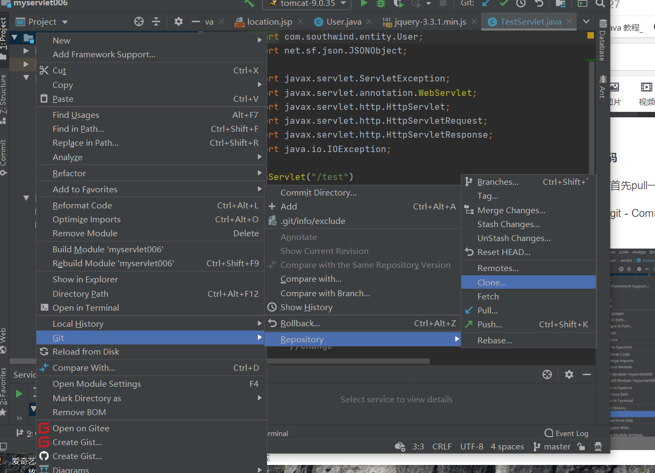Click the inspector hat icon in status bar
Screen dimensions: 655x473
(598, 446)
